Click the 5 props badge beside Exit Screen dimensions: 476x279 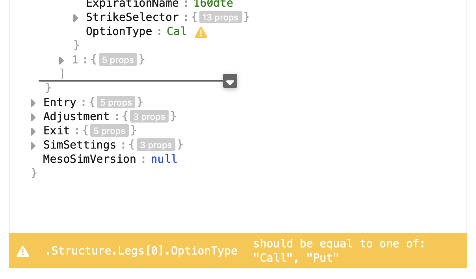coord(109,131)
